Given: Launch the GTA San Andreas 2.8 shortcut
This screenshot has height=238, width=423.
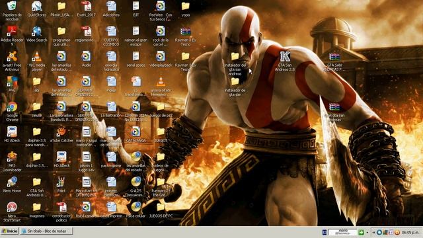Looking at the screenshot, I should click(x=285, y=61).
